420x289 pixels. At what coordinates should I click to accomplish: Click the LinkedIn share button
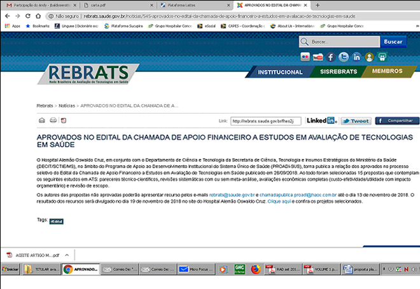(321, 121)
